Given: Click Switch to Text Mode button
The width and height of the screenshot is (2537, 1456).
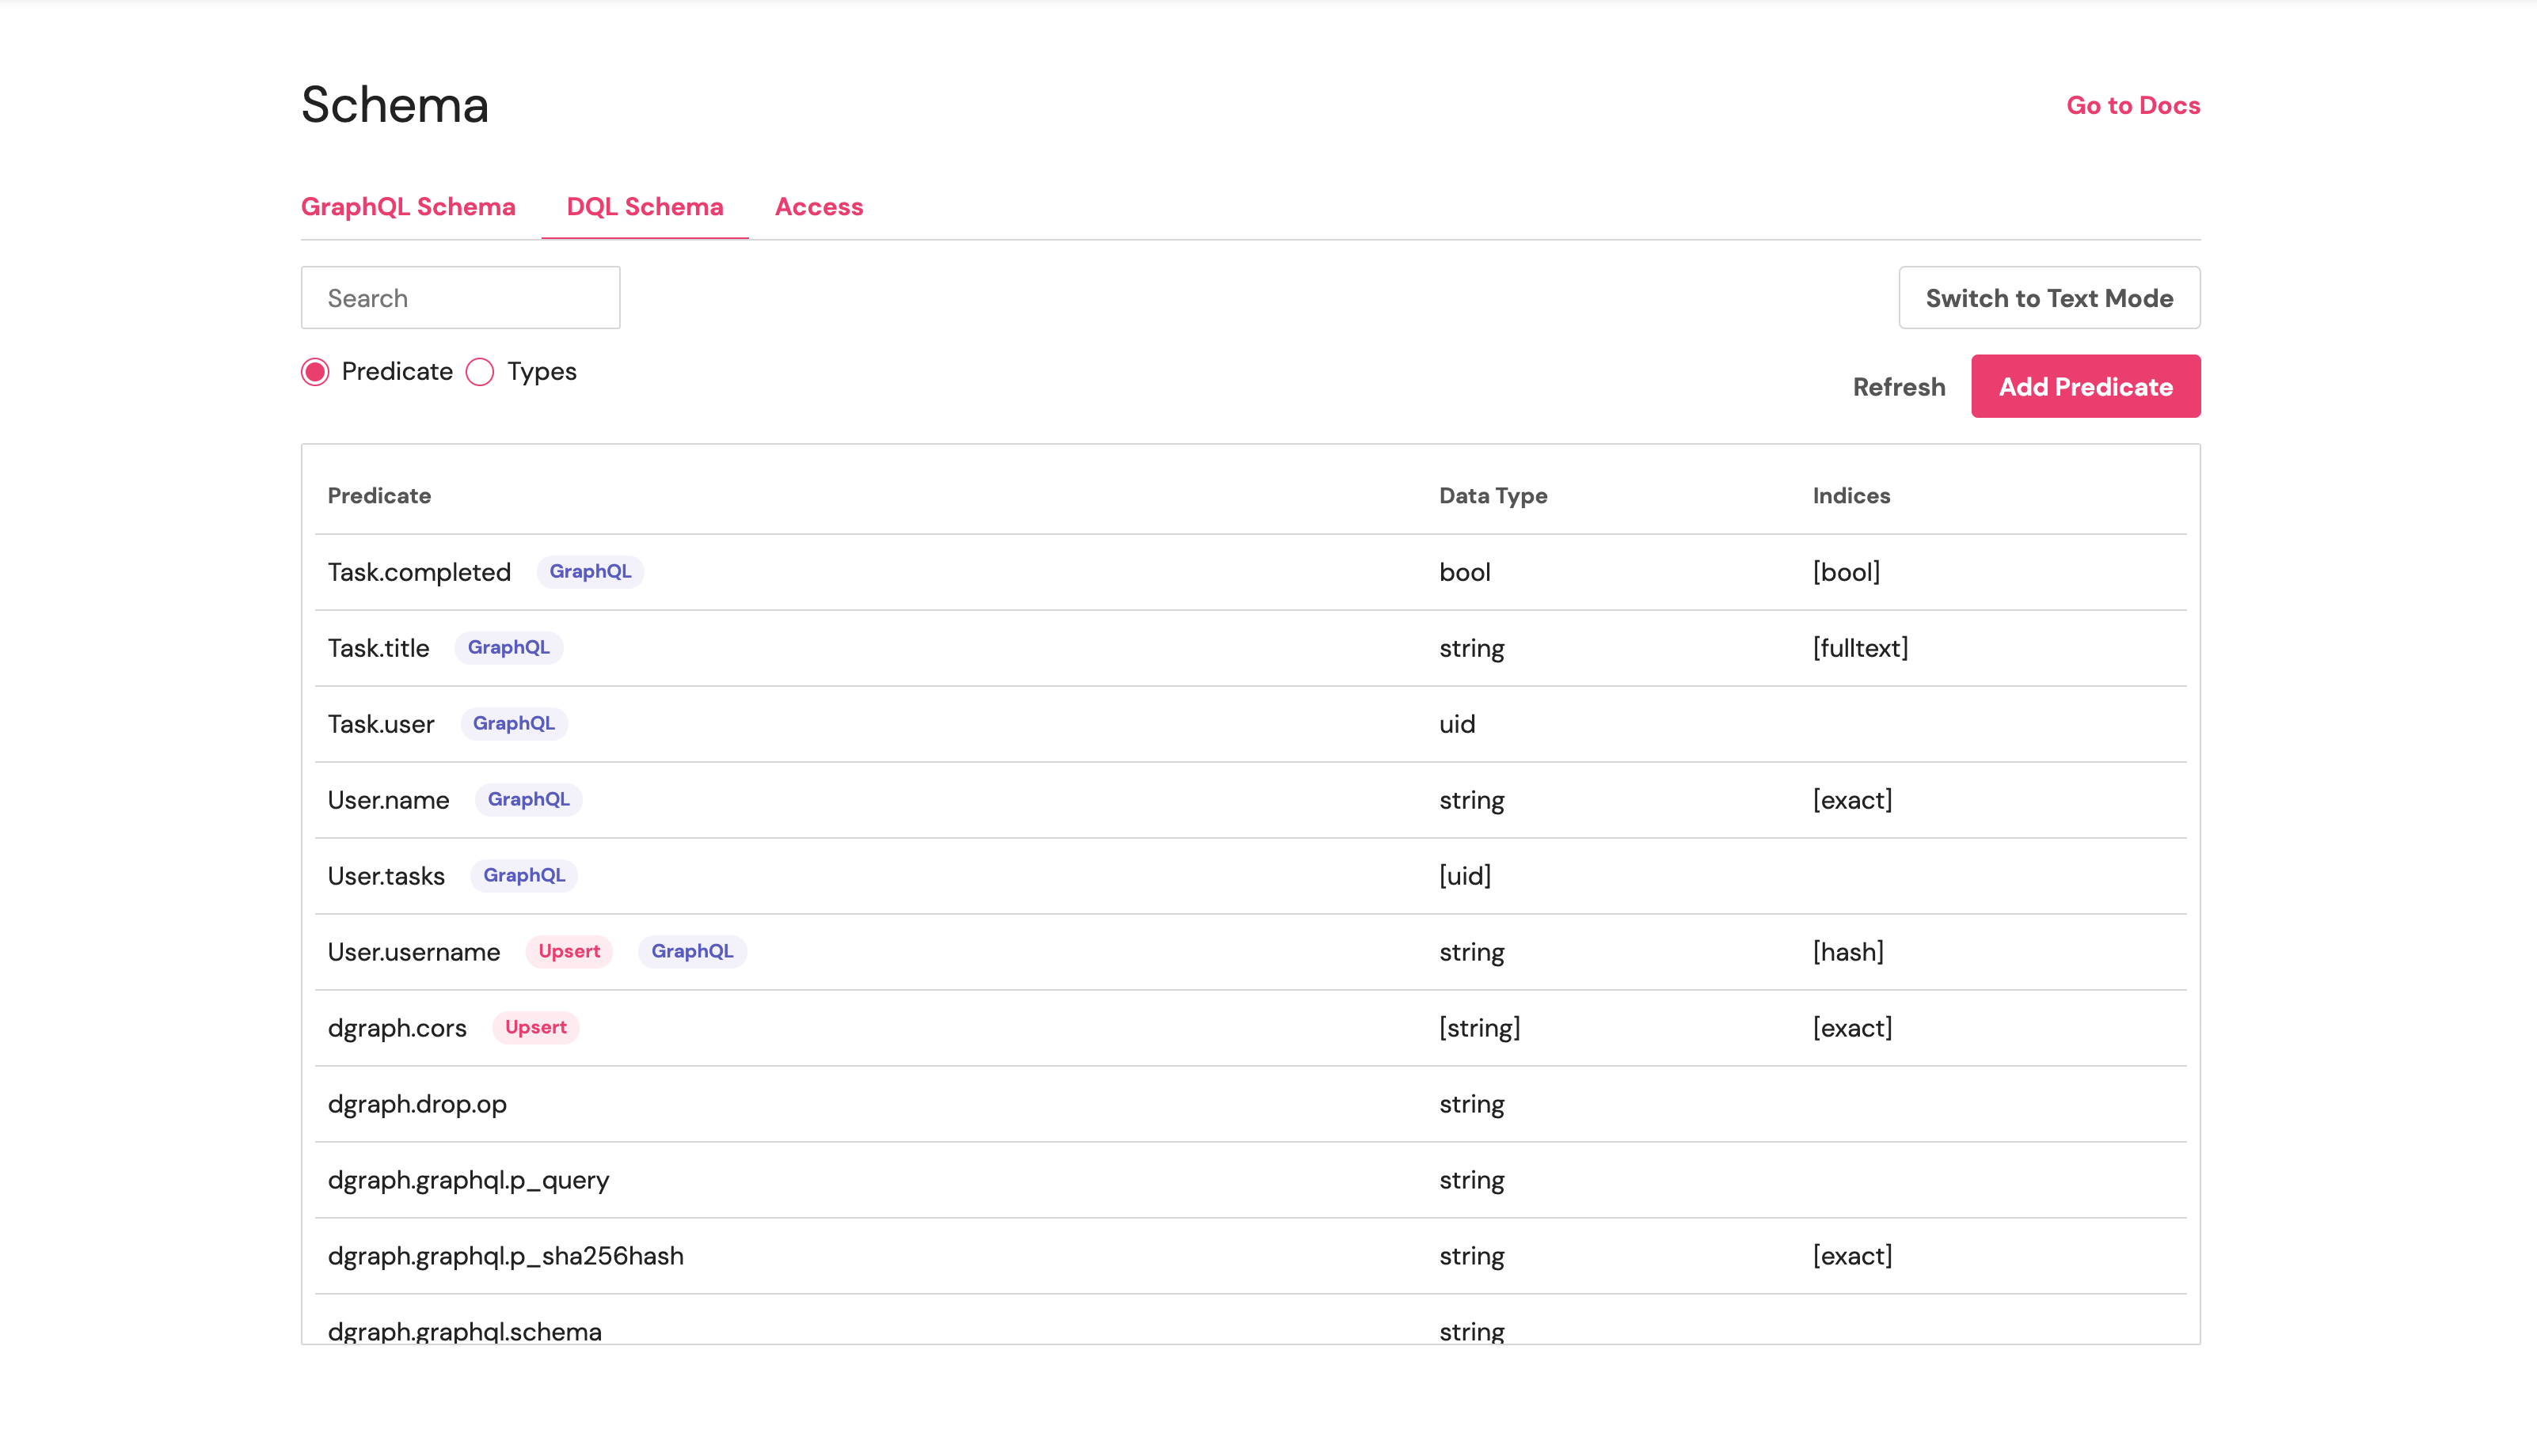Looking at the screenshot, I should pos(2048,297).
